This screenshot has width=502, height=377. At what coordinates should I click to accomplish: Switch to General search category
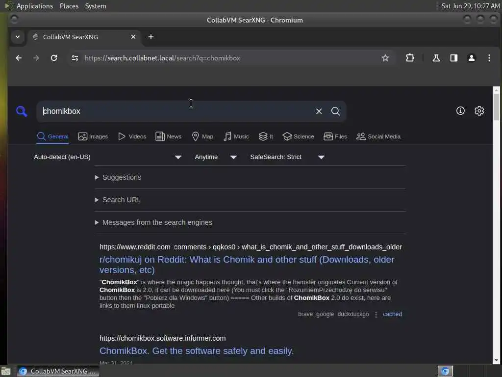[52, 136]
